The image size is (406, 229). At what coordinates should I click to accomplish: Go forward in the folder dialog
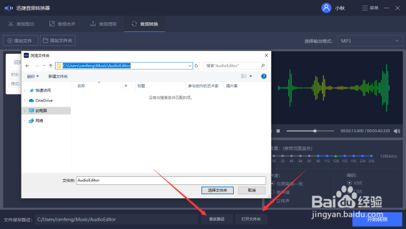pyautogui.click(x=37, y=66)
